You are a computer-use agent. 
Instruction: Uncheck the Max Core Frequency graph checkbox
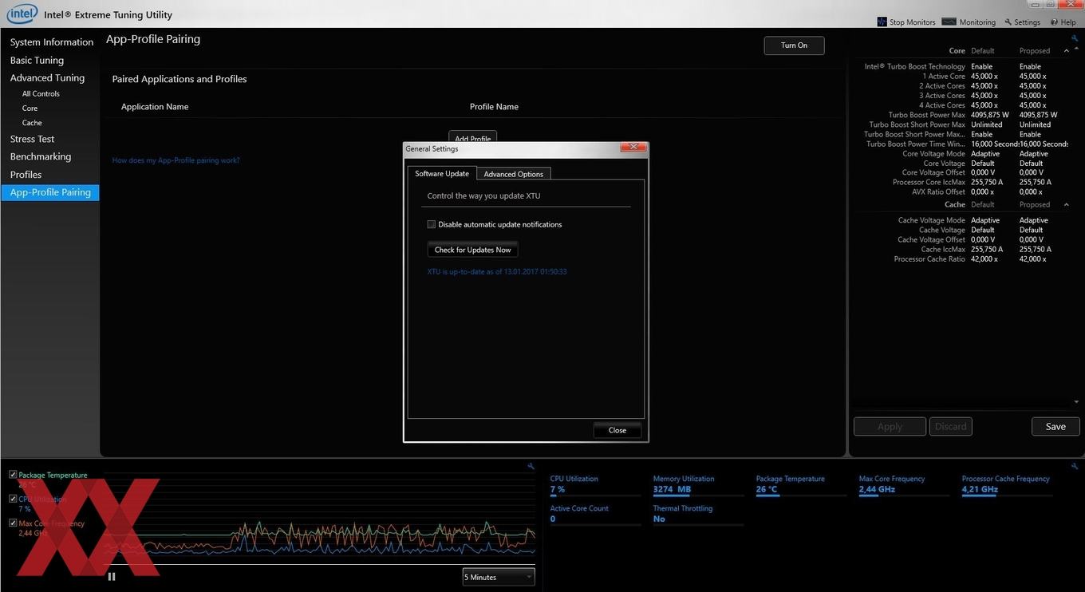click(x=13, y=523)
